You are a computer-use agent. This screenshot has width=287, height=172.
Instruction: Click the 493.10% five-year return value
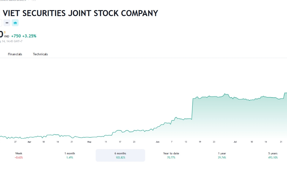coord(273,158)
